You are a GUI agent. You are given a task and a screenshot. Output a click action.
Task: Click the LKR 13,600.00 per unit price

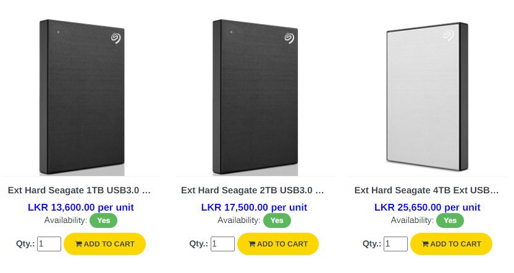81,208
